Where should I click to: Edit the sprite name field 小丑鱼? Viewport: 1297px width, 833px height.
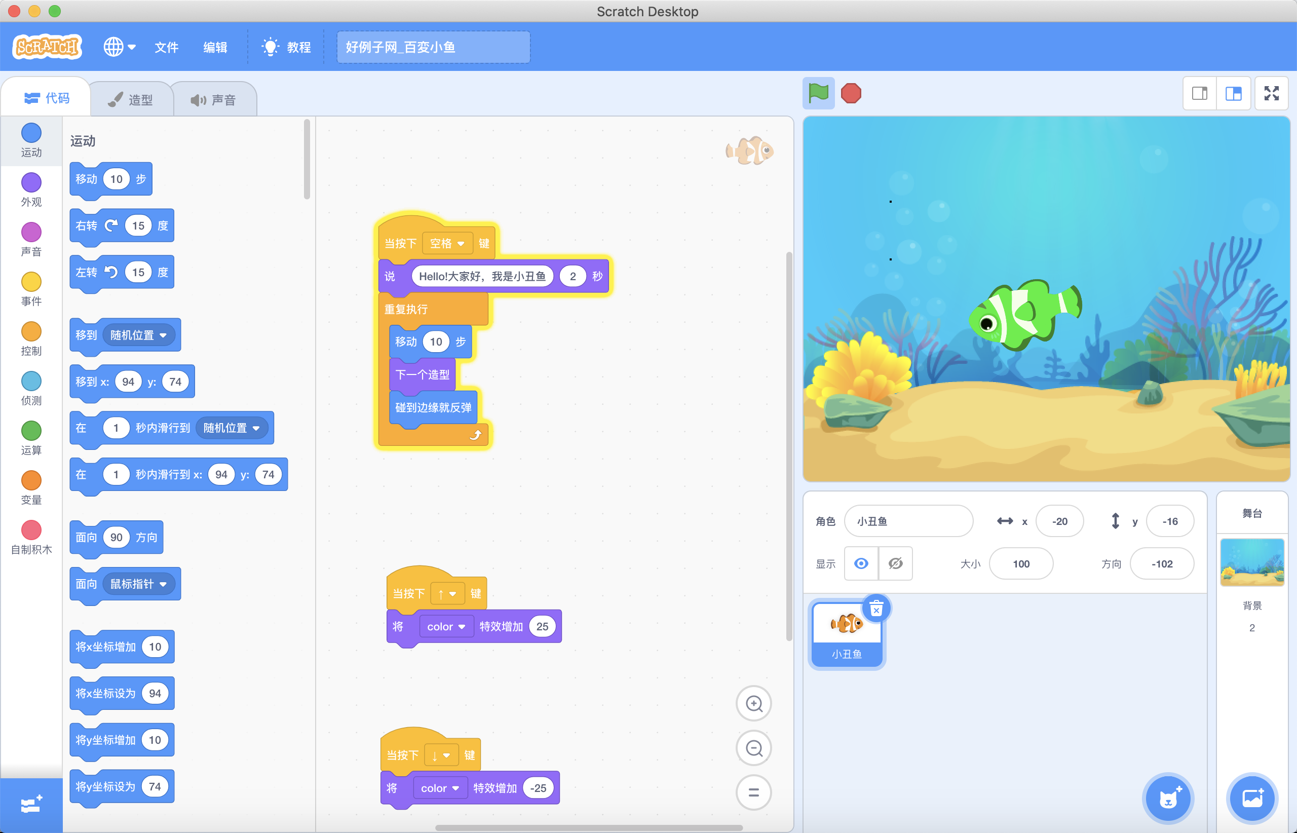pos(908,521)
